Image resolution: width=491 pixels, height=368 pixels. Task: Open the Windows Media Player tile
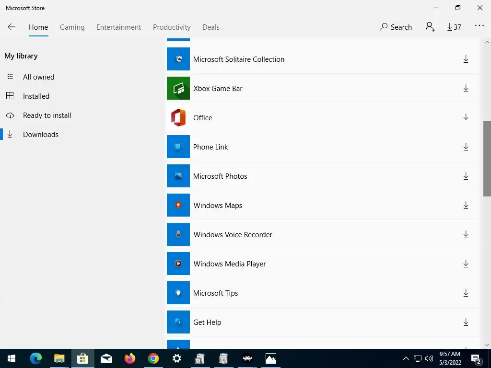pos(178,264)
